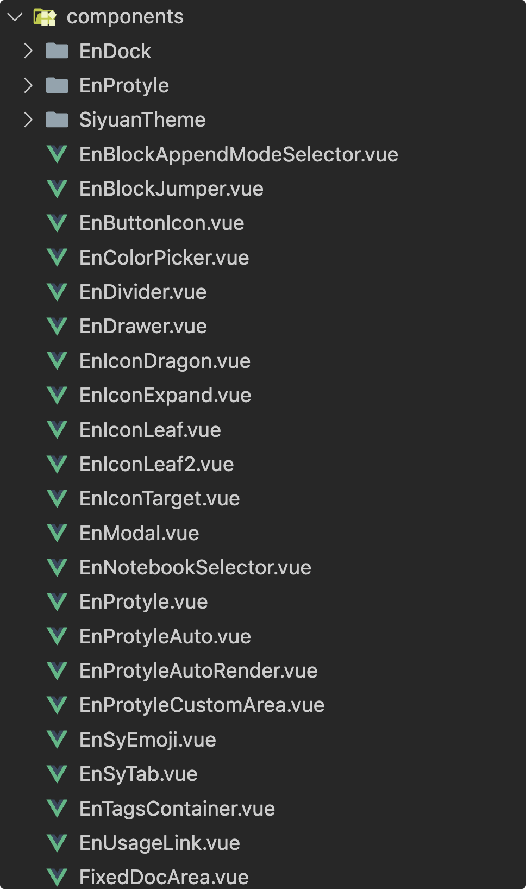Click the Vue icon next to EnModal.vue
The image size is (526, 889).
pos(57,533)
